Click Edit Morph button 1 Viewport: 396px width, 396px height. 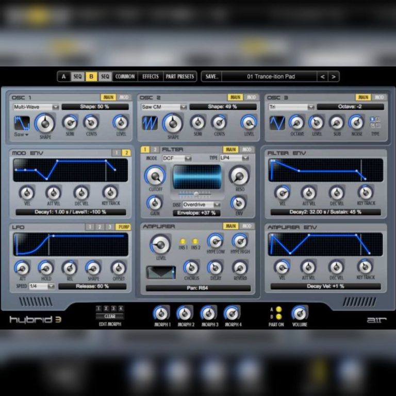coord(99,308)
